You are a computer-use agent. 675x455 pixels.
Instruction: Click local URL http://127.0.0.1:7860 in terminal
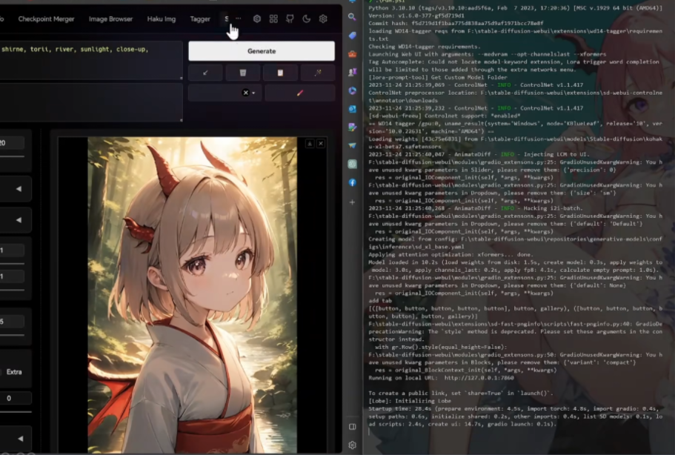pos(479,378)
